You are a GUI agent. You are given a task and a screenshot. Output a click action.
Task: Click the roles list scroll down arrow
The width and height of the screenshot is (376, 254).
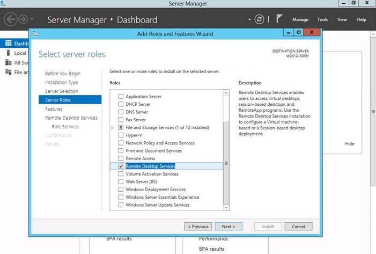226,207
